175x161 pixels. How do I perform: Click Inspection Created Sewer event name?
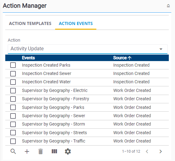[x=46, y=73]
